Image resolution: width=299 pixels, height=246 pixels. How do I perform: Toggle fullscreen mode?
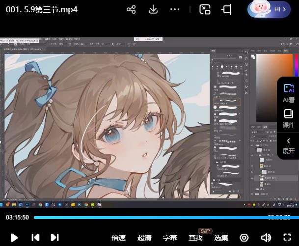[x=288, y=238]
